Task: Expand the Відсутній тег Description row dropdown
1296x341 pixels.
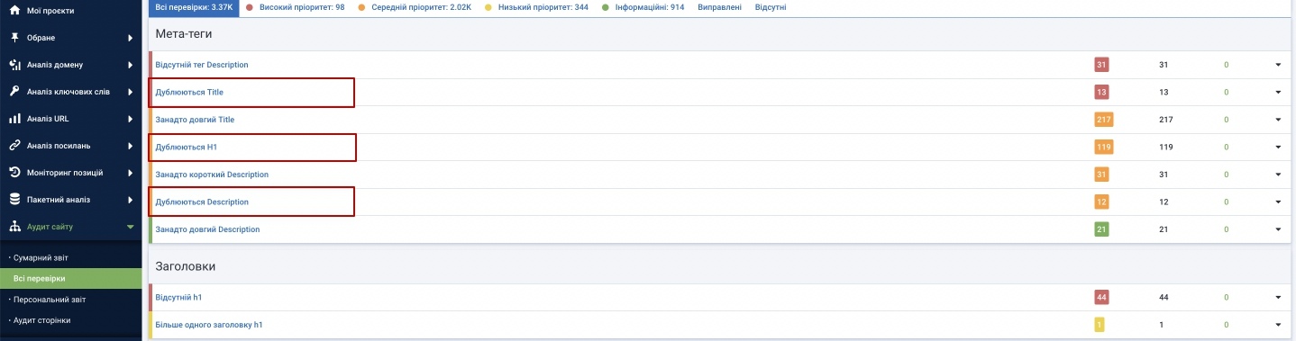Action: click(x=1277, y=65)
